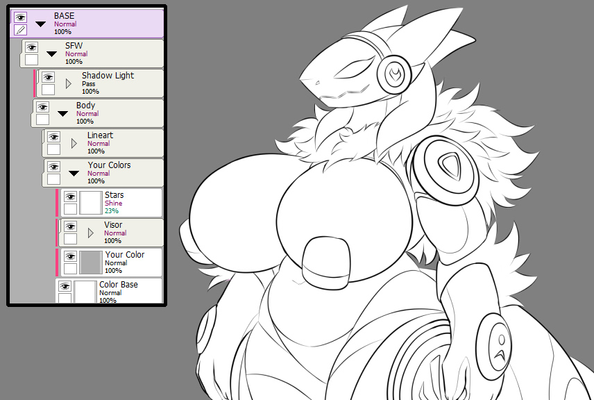Toggle the Color Base layer eye icon

(65, 286)
